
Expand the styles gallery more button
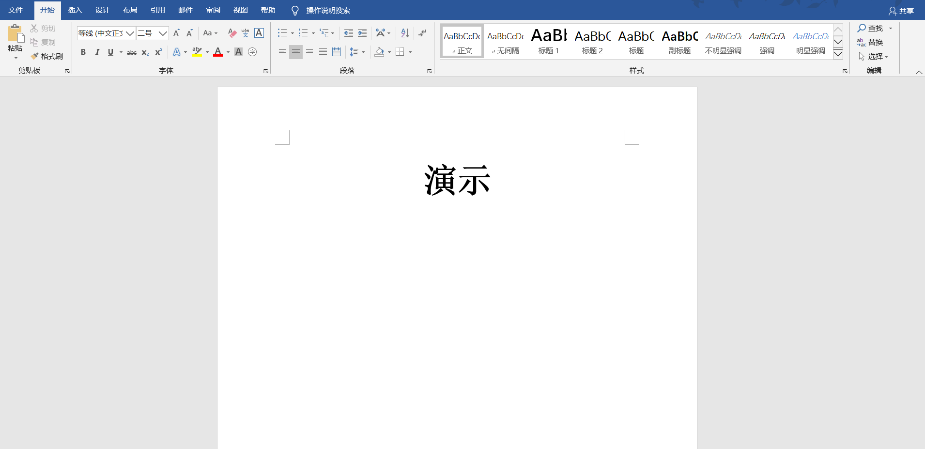838,54
